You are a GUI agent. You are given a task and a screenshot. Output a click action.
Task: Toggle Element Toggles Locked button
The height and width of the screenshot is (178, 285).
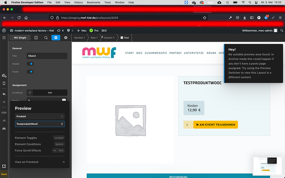coord(59,138)
